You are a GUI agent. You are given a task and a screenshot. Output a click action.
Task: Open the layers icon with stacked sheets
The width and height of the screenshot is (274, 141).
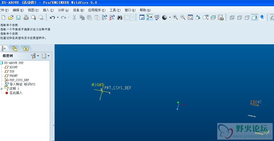click(x=213, y=17)
